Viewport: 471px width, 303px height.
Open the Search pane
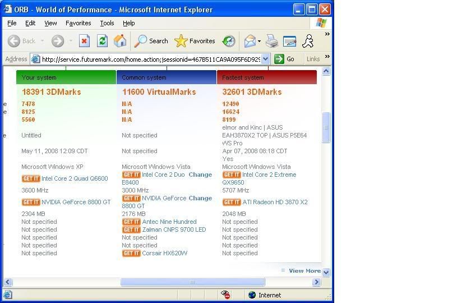(151, 41)
